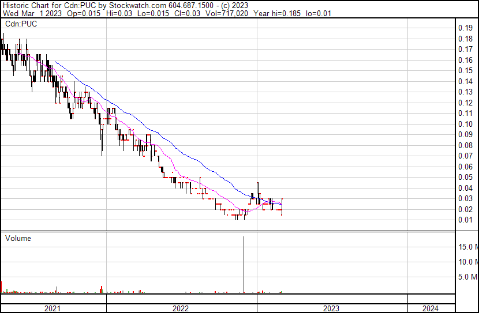
Task: Click the 0.19 price axis label
Action: pyautogui.click(x=465, y=28)
